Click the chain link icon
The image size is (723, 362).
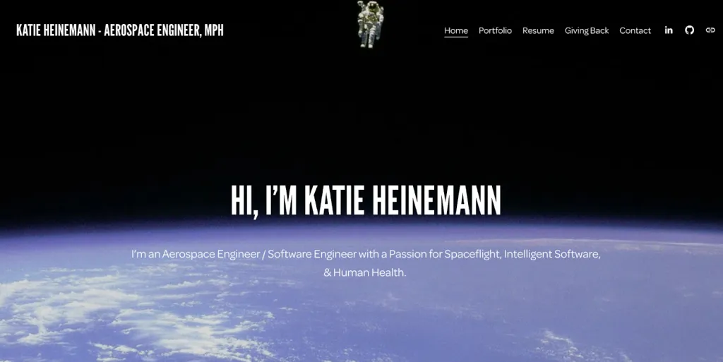click(x=710, y=30)
